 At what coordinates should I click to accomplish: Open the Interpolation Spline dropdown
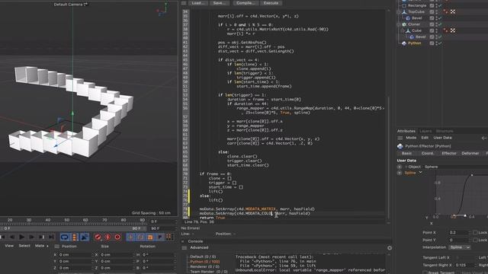pos(460,247)
